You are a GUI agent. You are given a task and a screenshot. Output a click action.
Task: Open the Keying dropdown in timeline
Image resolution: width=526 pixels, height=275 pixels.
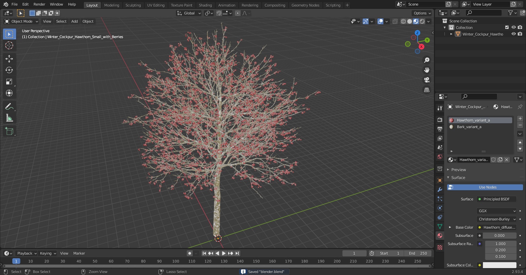(48, 253)
